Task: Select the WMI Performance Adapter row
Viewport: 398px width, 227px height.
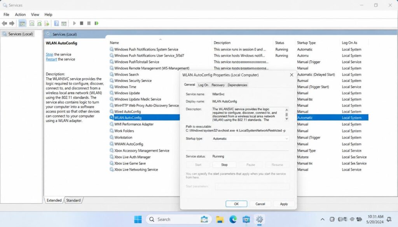Action: pyautogui.click(x=134, y=124)
